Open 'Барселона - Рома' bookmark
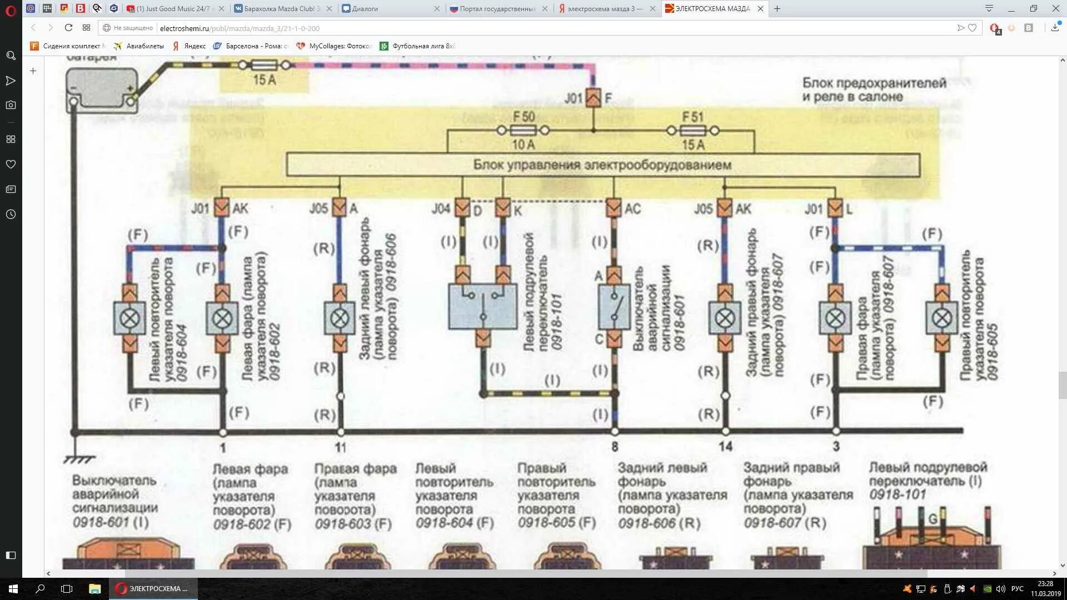The height and width of the screenshot is (600, 1067). pos(251,46)
